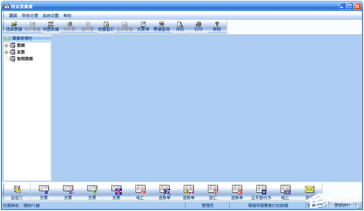Open the 账务处理 menu

(30, 16)
